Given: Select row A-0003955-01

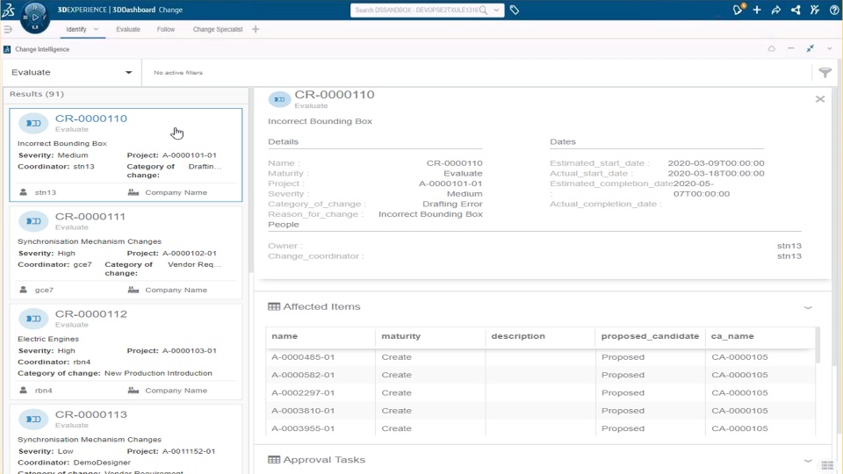Looking at the screenshot, I should (x=540, y=427).
